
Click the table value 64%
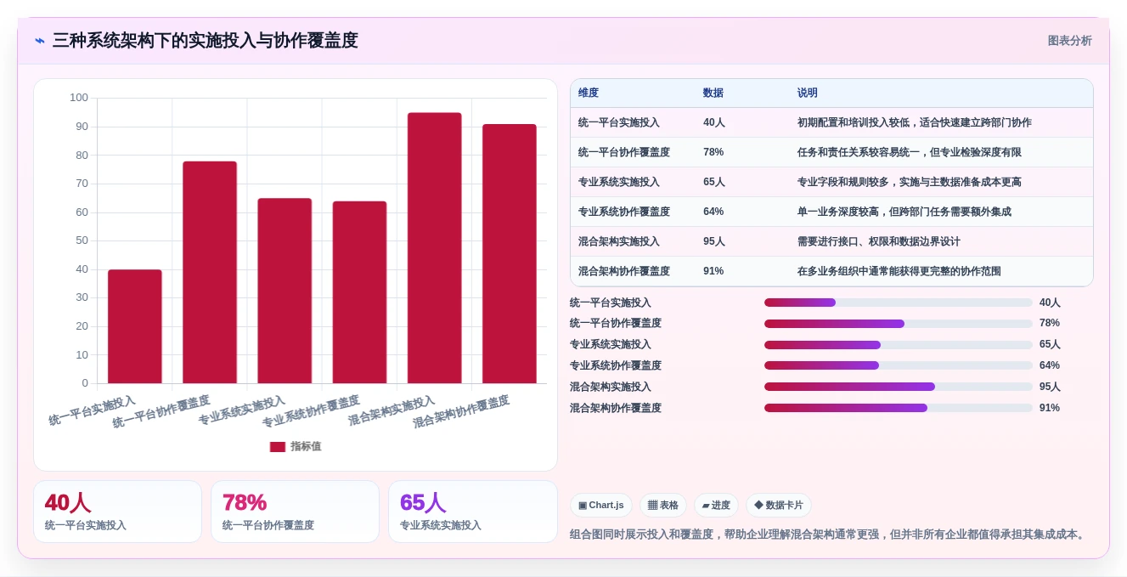(713, 212)
